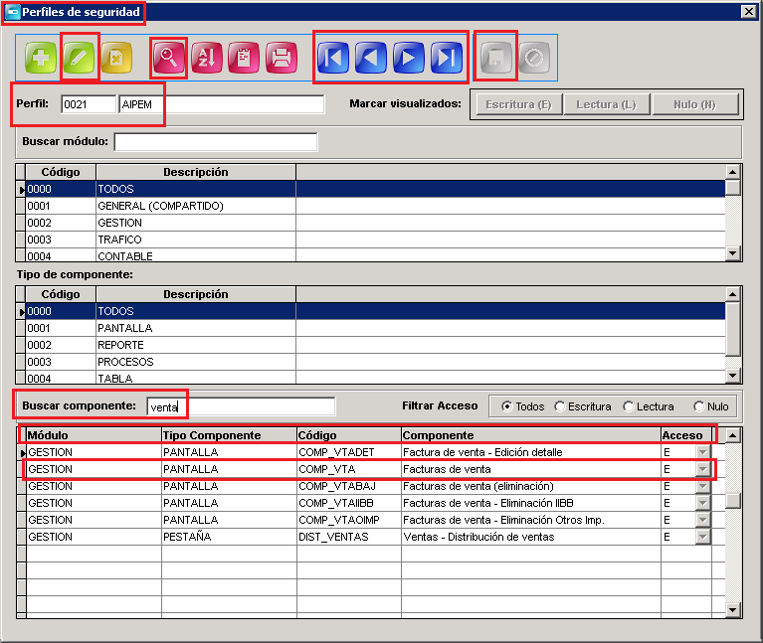Click the PESTAÑA component type cell
Viewport: 763px width, 643px height.
(x=229, y=537)
